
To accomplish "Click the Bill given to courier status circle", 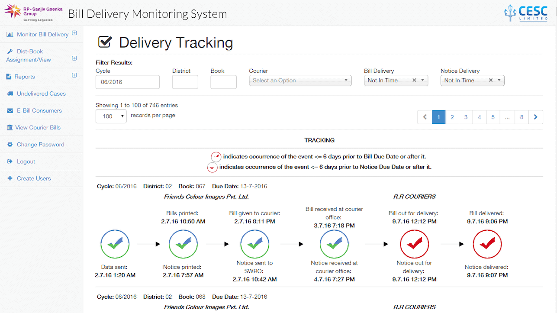I will pyautogui.click(x=254, y=244).
